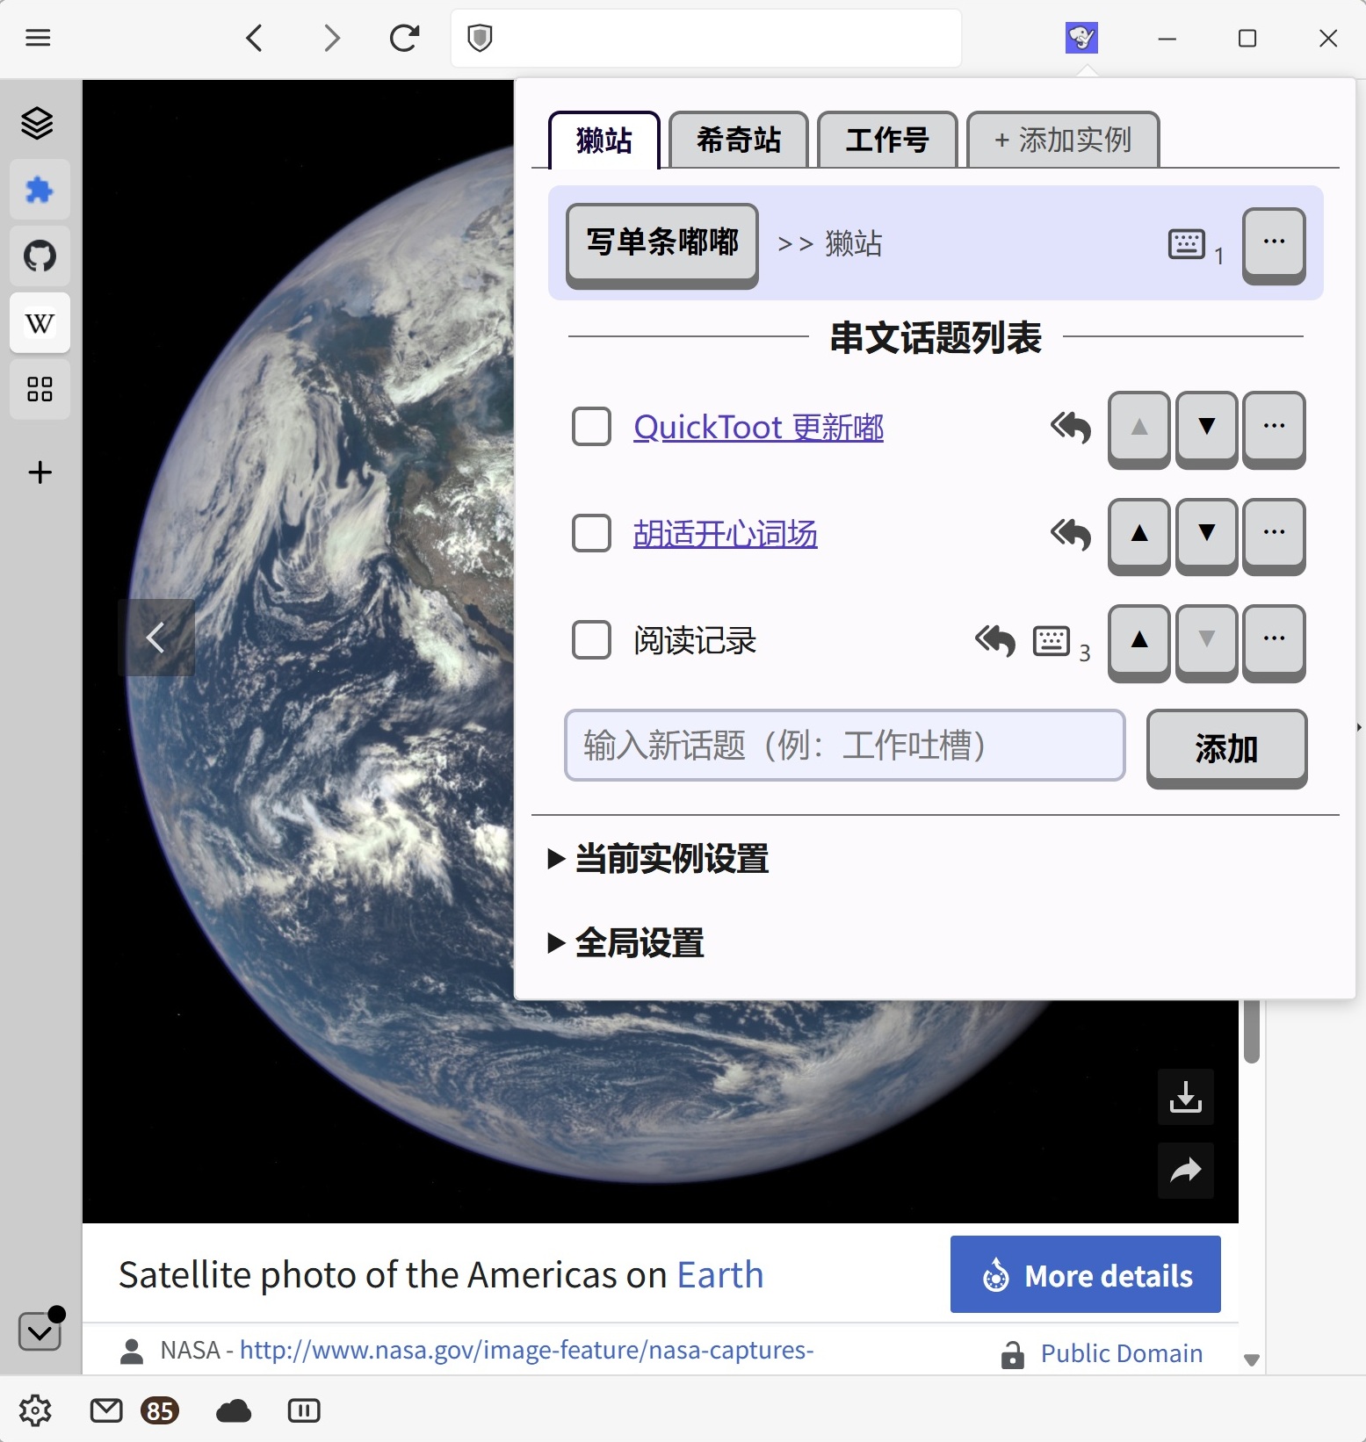Switch to the 工作号 instance tab
Viewport: 1366px width, 1442px height.
pos(887,140)
